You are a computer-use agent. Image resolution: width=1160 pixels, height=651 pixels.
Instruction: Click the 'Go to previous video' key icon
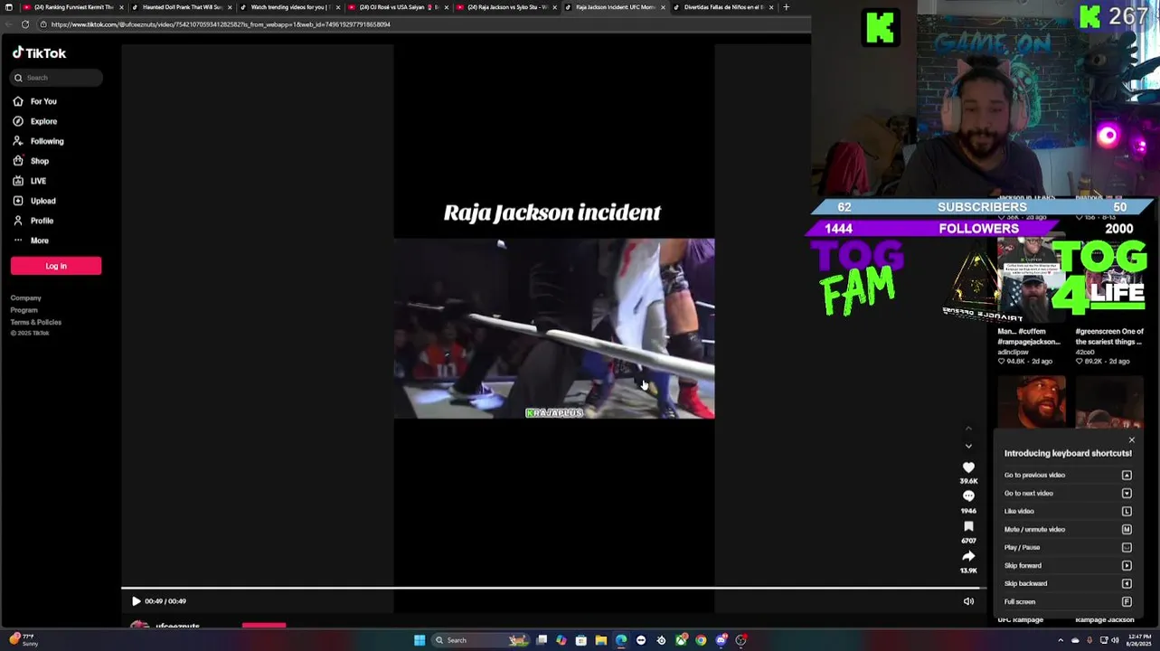[x=1127, y=475]
